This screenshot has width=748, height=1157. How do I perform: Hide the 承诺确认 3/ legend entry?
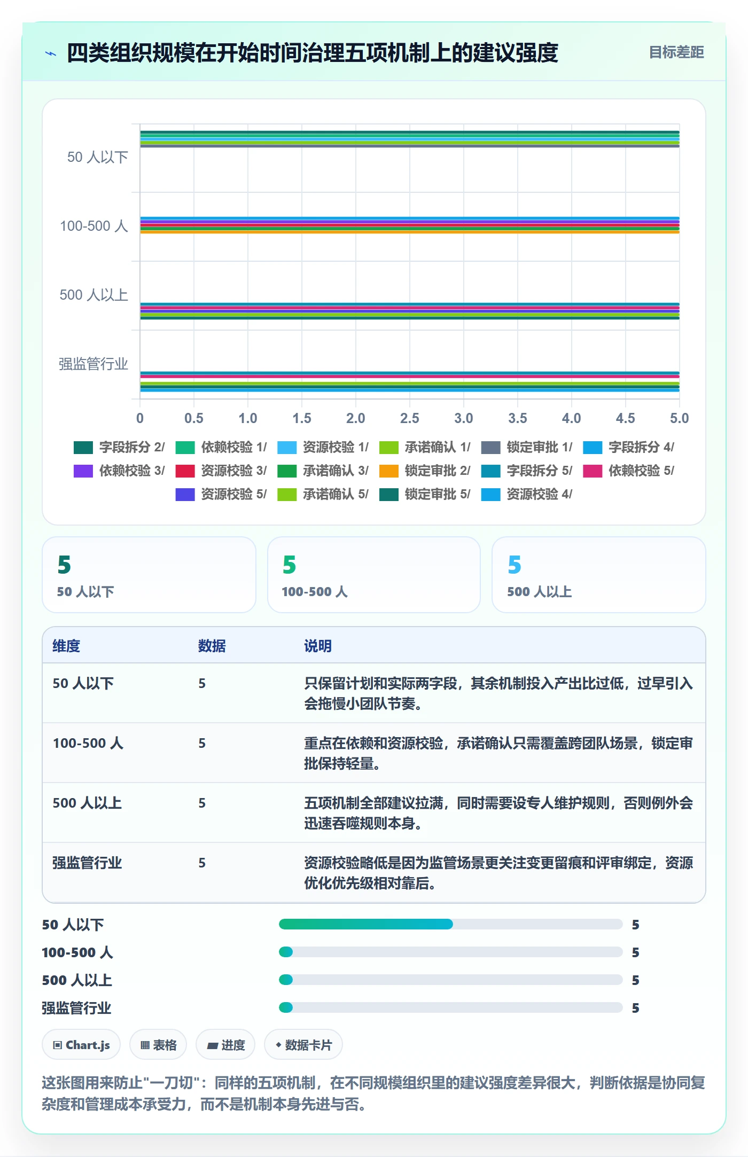pos(323,471)
